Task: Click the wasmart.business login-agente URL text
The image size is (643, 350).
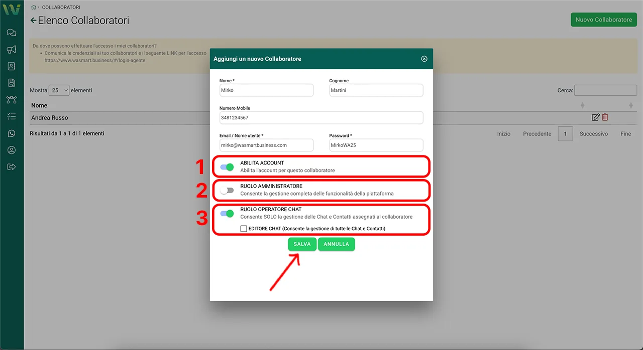Action: [x=95, y=60]
